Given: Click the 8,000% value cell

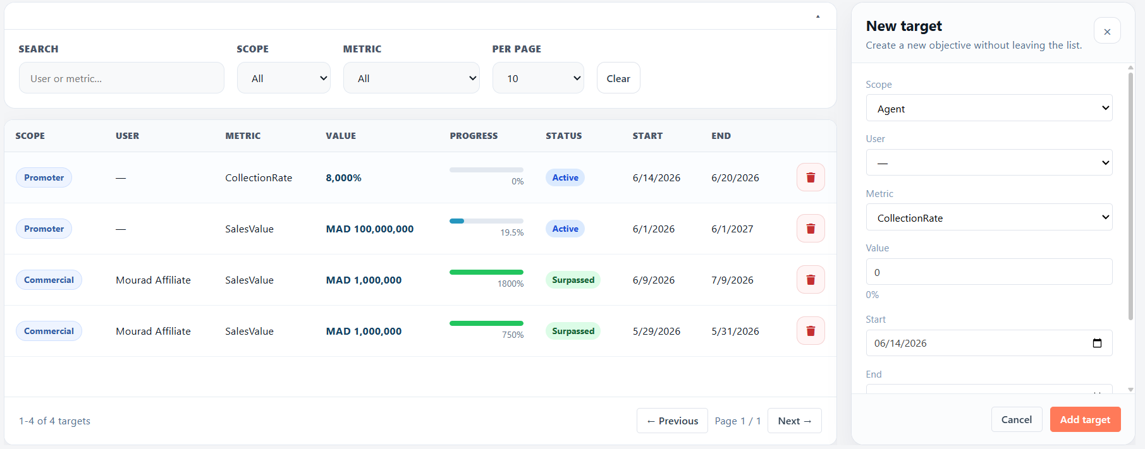Looking at the screenshot, I should click(343, 178).
